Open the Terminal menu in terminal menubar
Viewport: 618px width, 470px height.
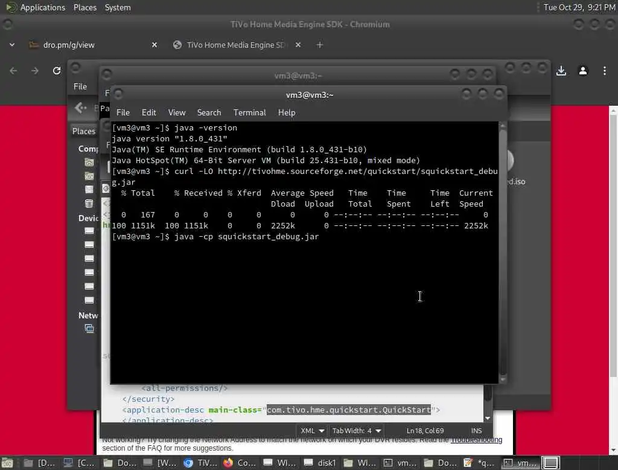coord(249,112)
